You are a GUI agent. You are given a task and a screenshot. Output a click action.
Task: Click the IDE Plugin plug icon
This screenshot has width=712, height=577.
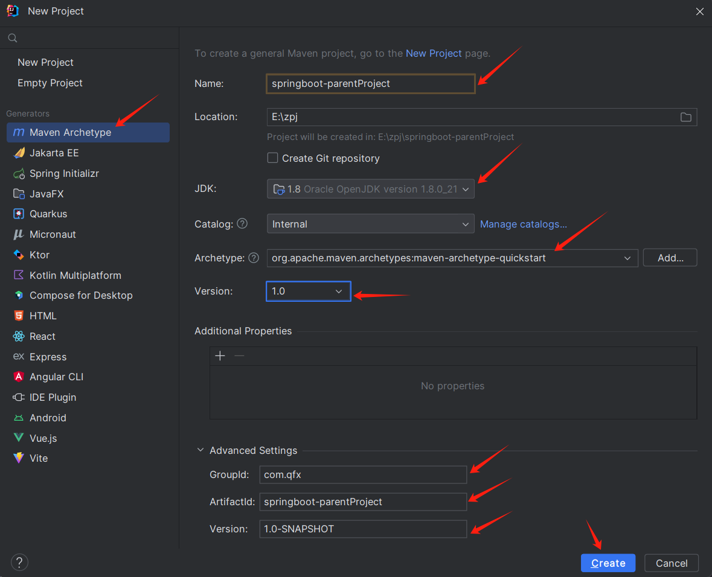point(19,397)
